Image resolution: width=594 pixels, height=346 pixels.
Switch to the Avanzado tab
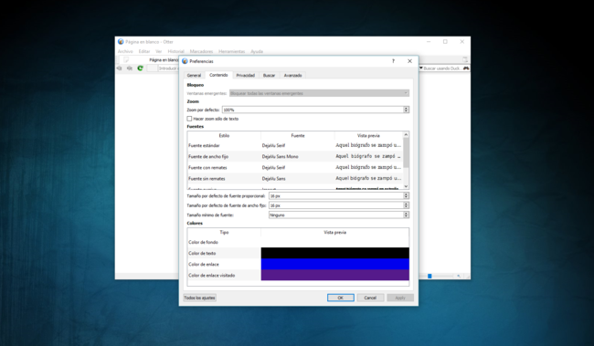292,76
